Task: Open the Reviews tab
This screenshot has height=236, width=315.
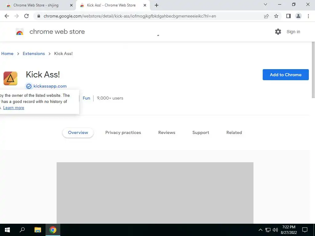Action: [x=167, y=132]
